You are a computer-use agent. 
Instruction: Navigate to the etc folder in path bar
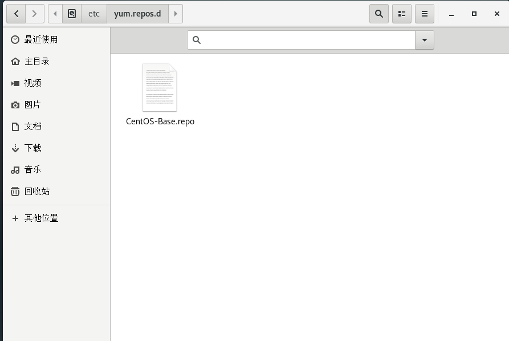click(94, 14)
